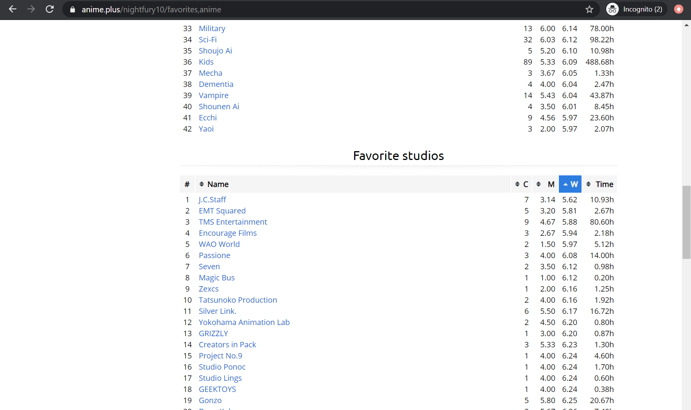Navigate back to the previous page
The width and height of the screenshot is (691, 410).
13,9
